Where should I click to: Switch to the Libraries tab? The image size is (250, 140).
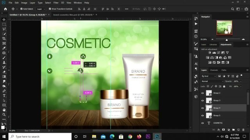coord(213,45)
